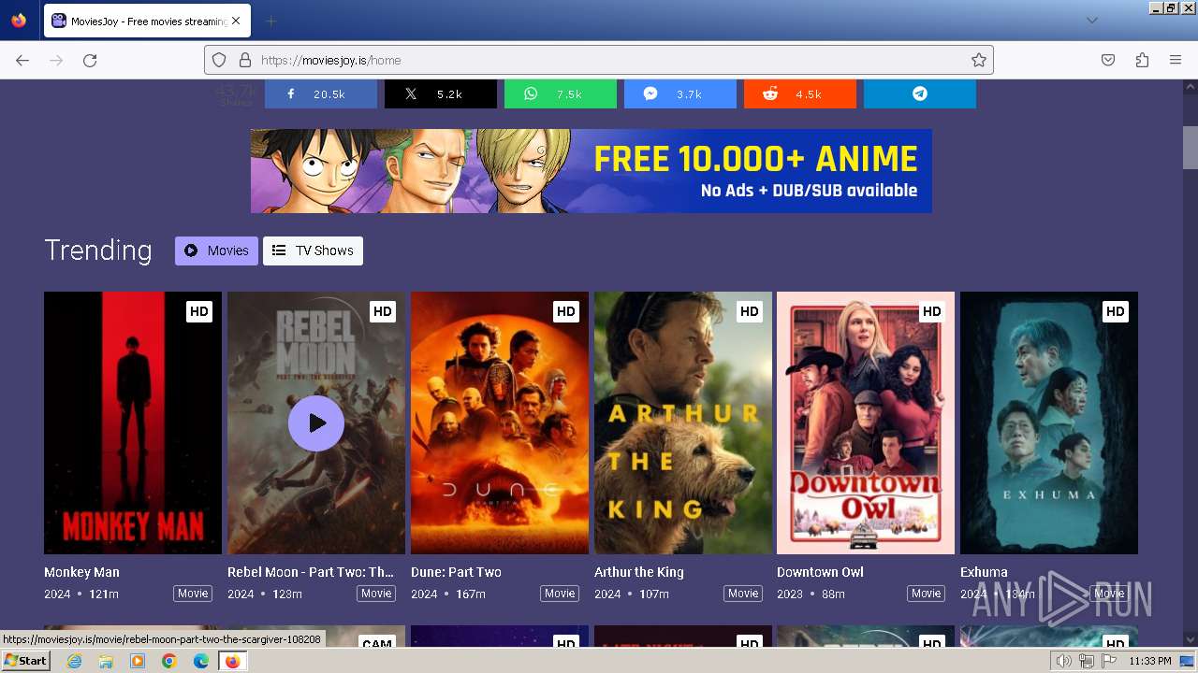Select the MoviesJoy browser tab

point(146,21)
